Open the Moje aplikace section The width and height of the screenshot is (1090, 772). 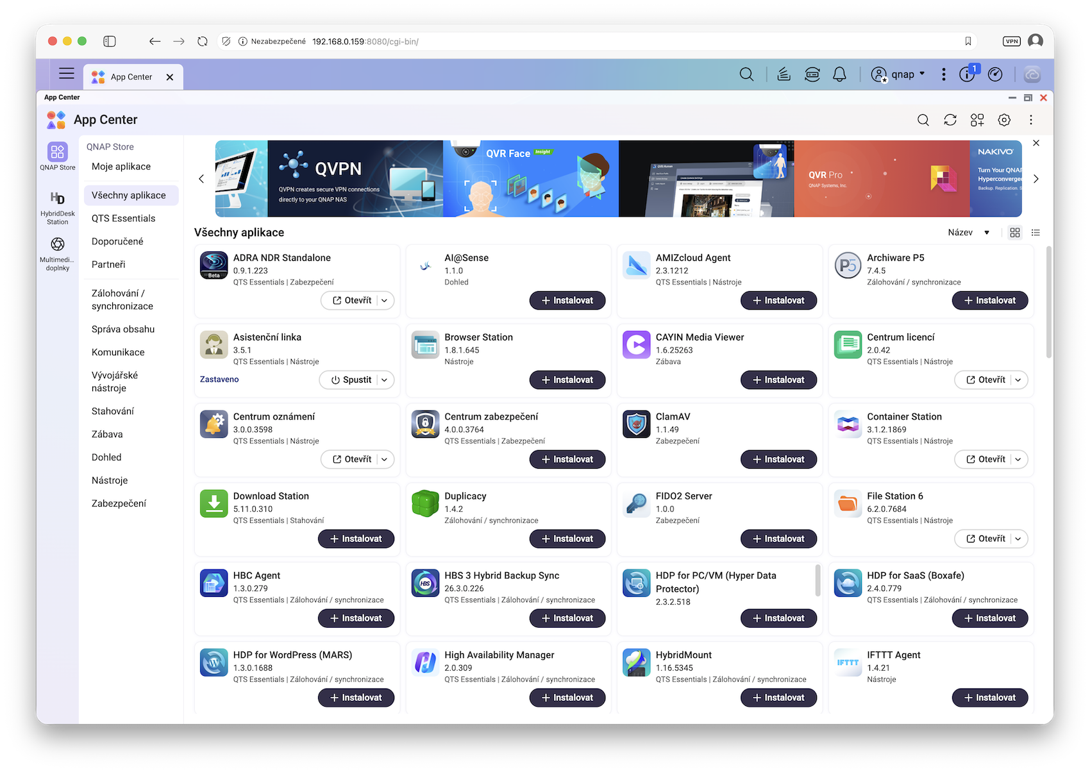coord(121,167)
